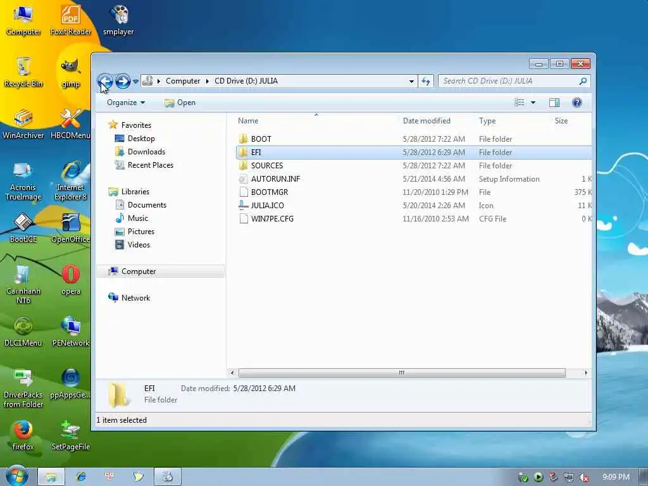Open Music library
The image size is (648, 486).
coord(137,218)
